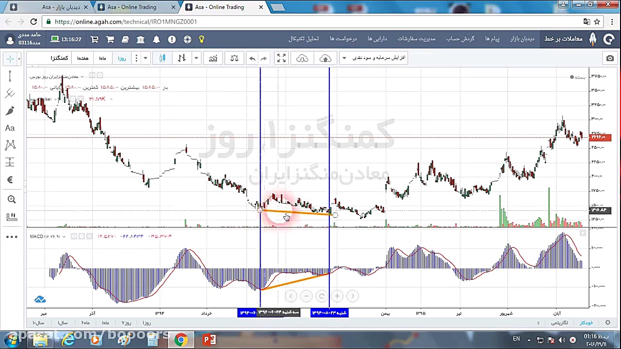Open the دارایی ها menu
Image resolution: width=621 pixels, height=349 pixels.
(377, 39)
